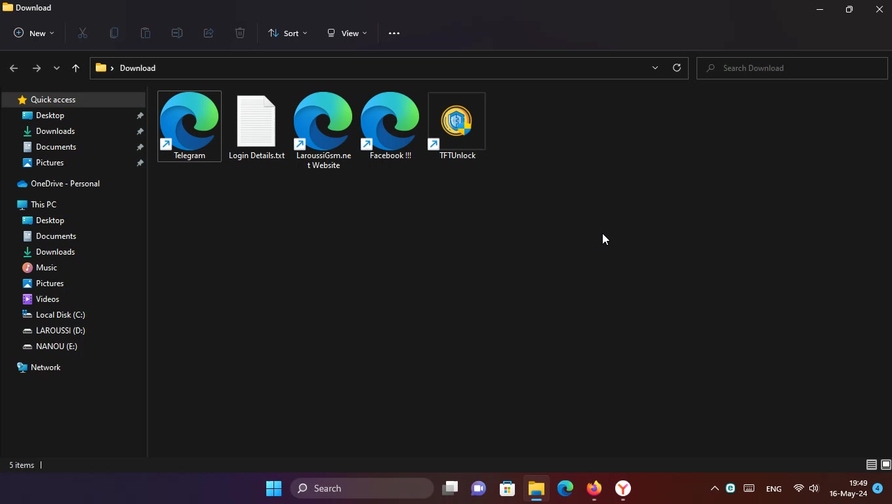Click the Cut scissors icon in toolbar
This screenshot has width=892, height=504.
click(83, 33)
